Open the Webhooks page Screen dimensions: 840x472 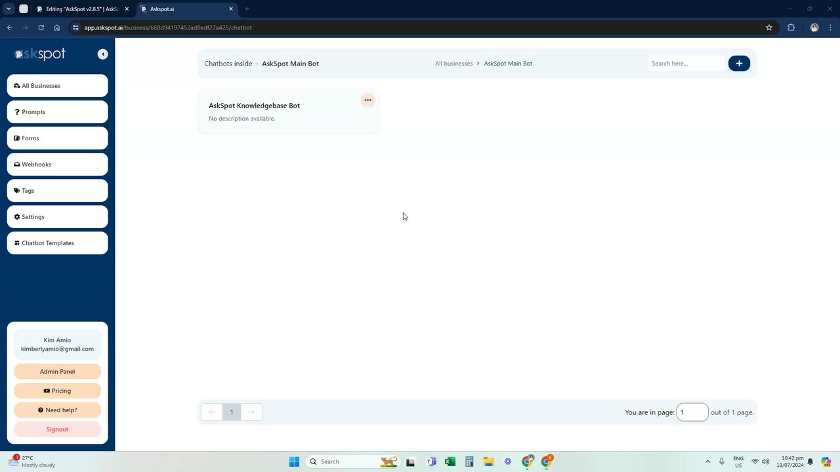57,165
